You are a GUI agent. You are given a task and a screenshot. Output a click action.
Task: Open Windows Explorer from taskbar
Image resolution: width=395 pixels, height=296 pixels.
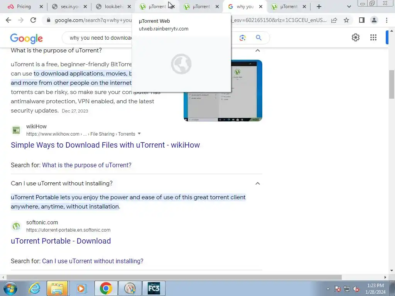click(x=57, y=288)
